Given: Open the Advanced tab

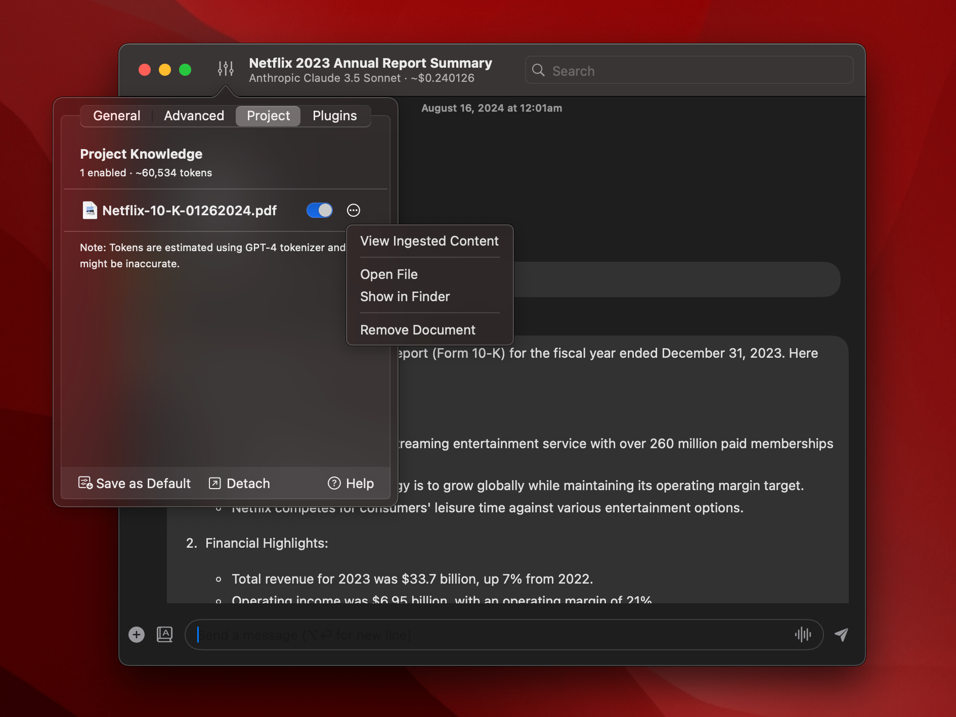Looking at the screenshot, I should [194, 116].
